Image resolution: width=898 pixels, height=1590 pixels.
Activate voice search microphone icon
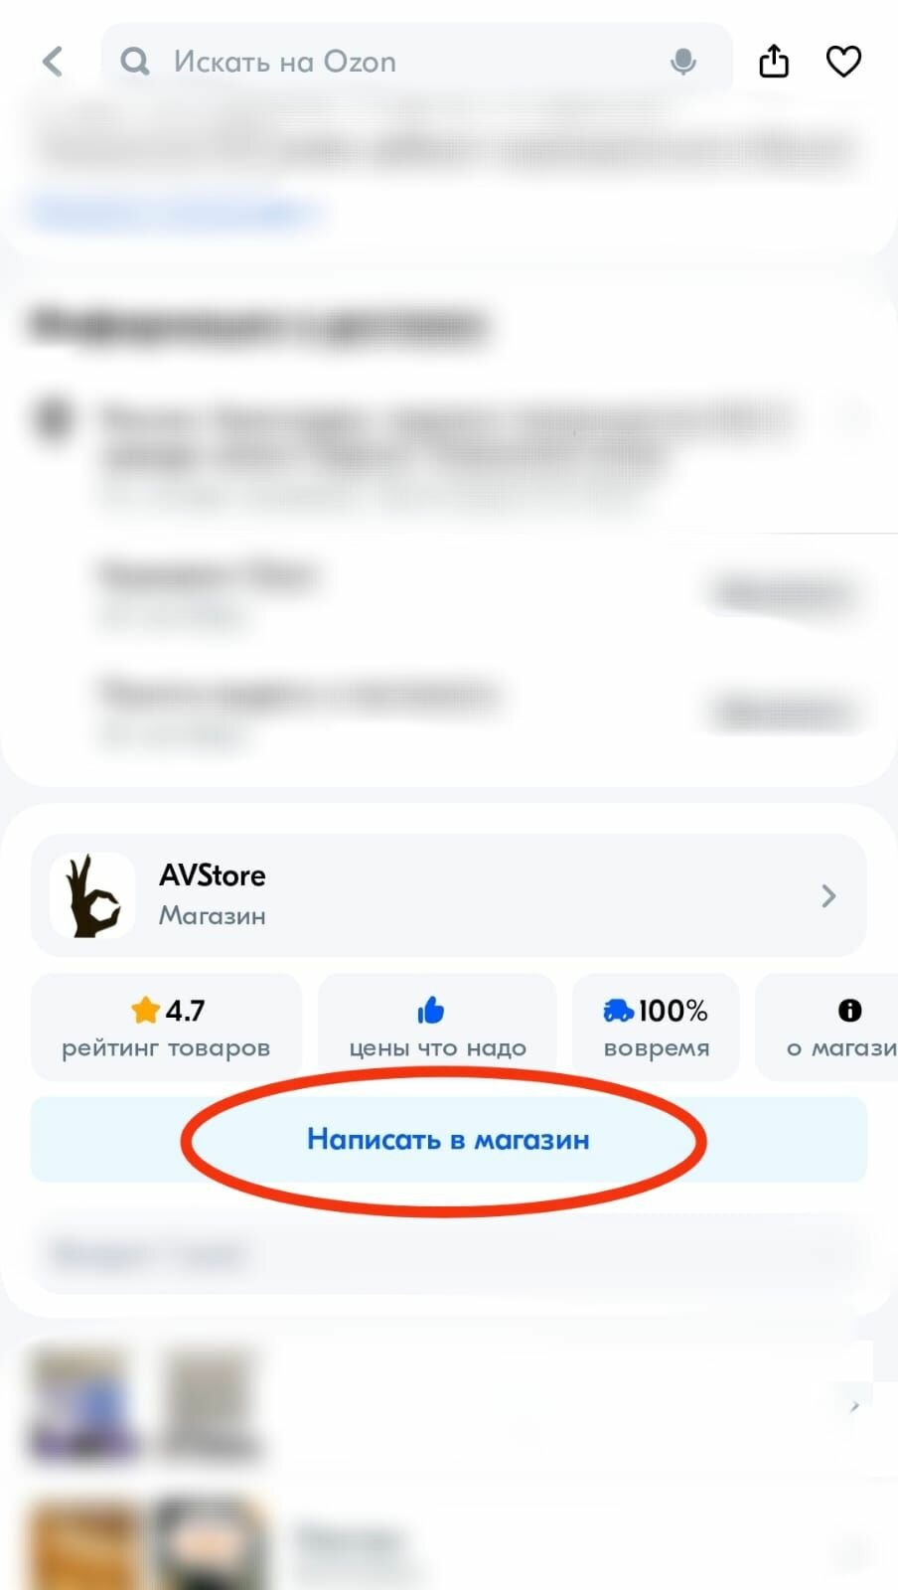[683, 62]
